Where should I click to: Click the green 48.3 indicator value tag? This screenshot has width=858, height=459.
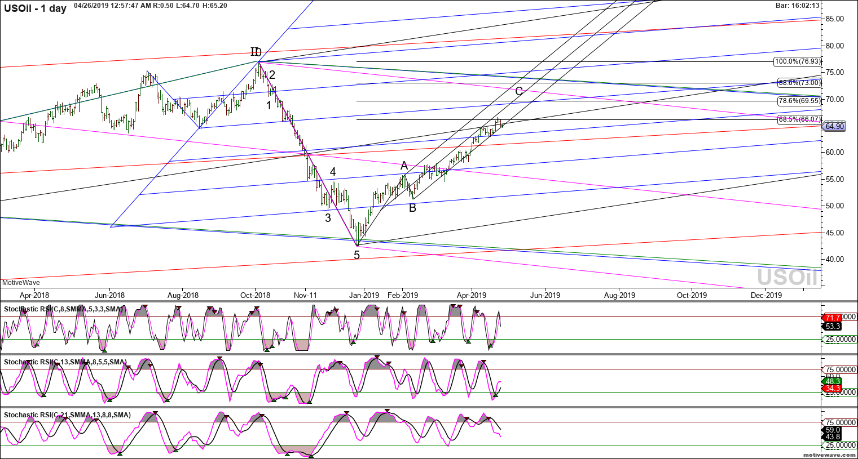[833, 381]
